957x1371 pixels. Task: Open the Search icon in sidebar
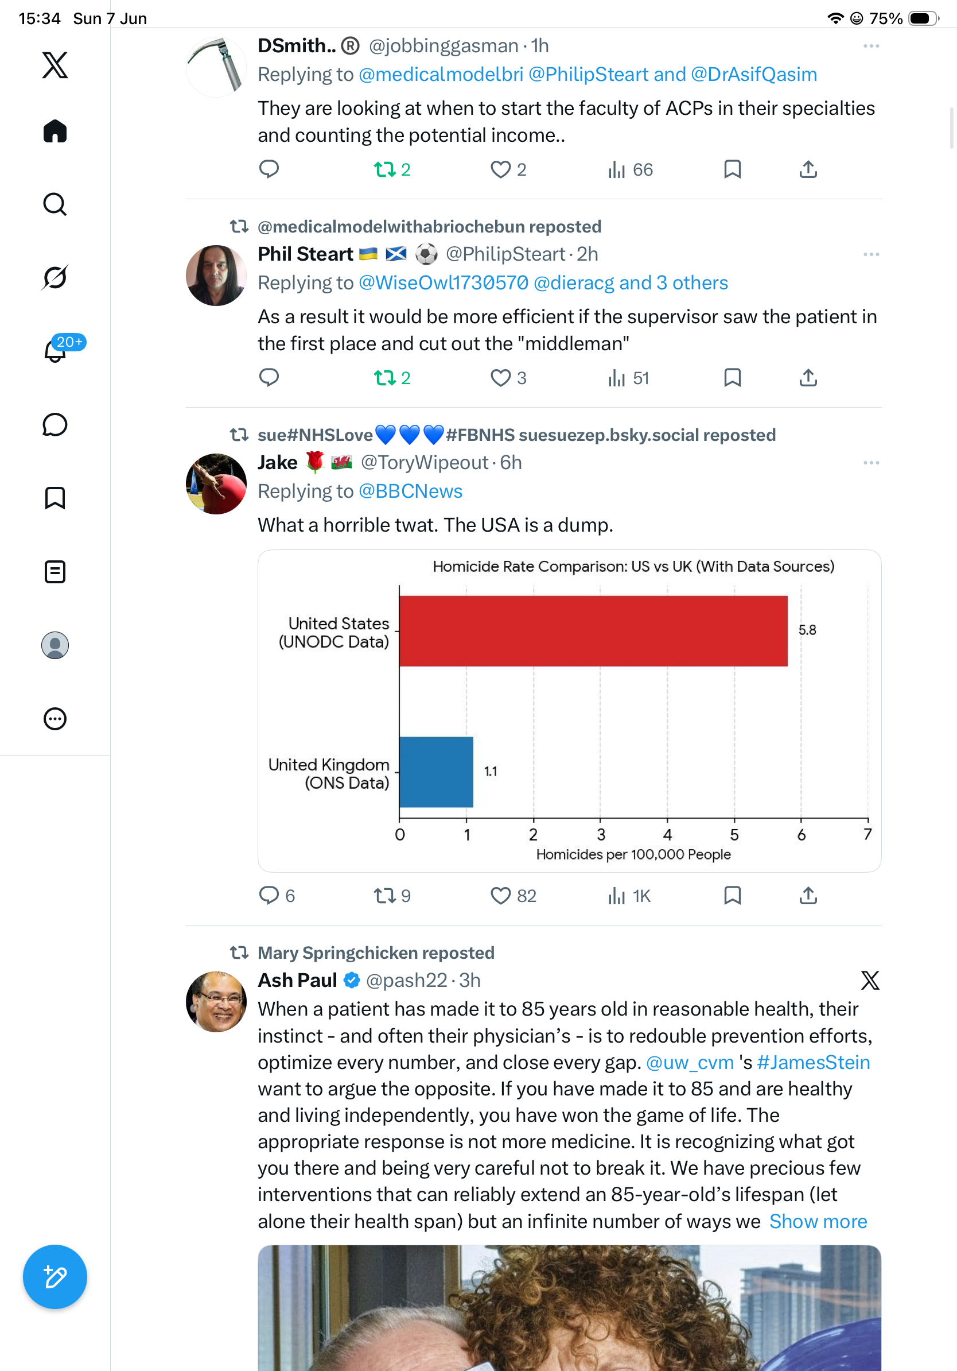point(55,204)
